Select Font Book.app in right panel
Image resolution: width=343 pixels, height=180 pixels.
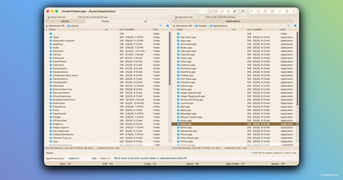pos(234,79)
